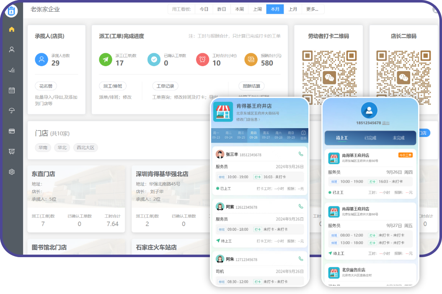442x294 pixels.
Task: Select 今日 on the dashboard filter
Action: click(x=204, y=9)
